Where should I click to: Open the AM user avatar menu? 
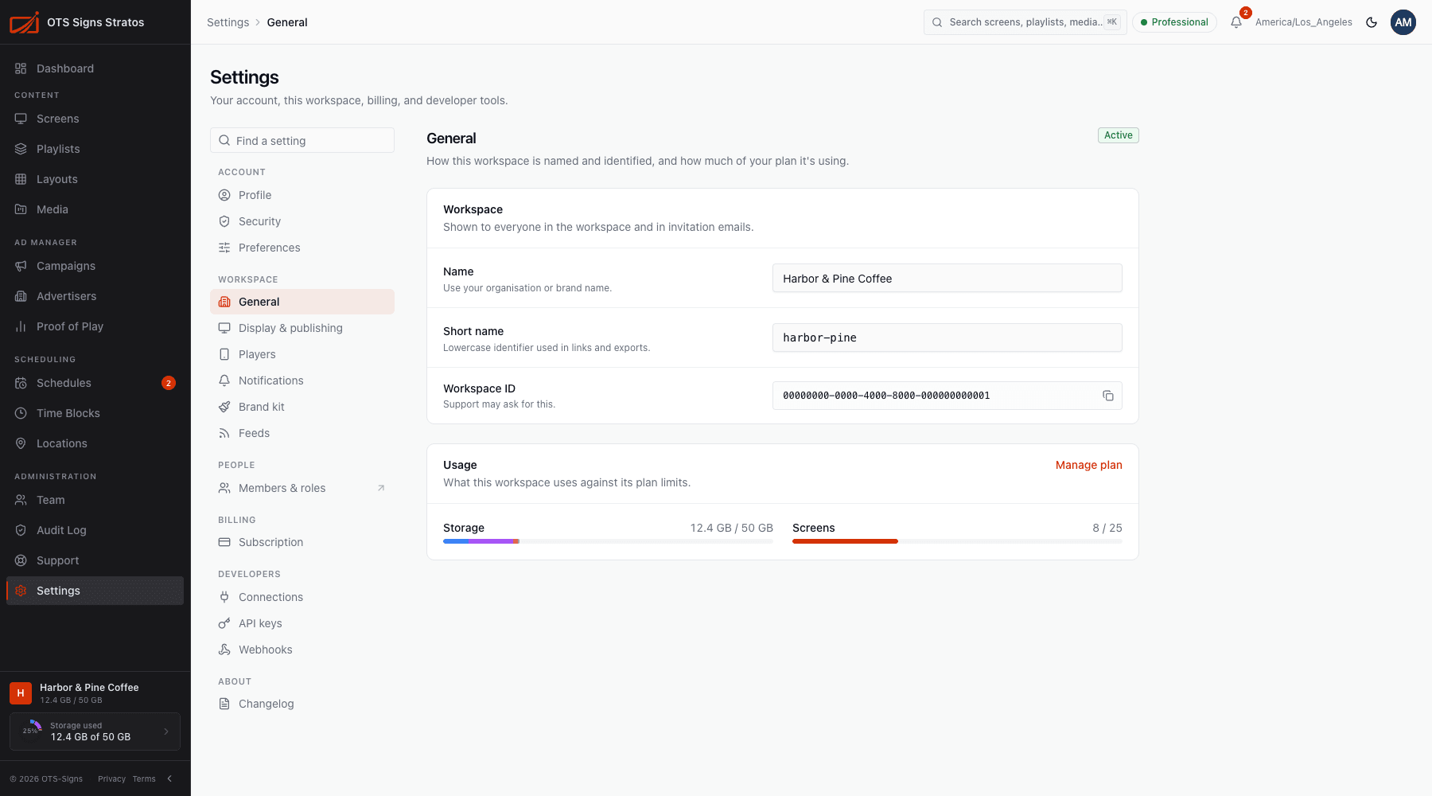pyautogui.click(x=1403, y=22)
